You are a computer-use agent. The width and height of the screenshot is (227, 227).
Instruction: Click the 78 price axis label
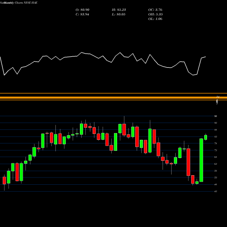(216, 143)
